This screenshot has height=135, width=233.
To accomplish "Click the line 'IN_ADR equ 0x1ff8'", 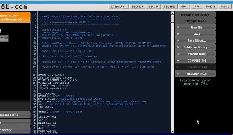I will pyautogui.click(x=52, y=88).
